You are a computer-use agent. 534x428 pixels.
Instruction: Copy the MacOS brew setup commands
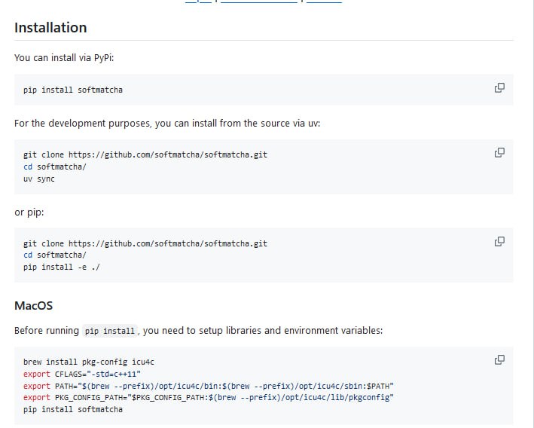coord(499,360)
